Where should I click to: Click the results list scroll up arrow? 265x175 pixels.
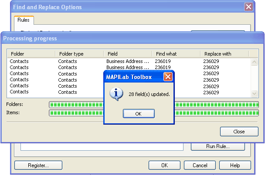point(254,62)
